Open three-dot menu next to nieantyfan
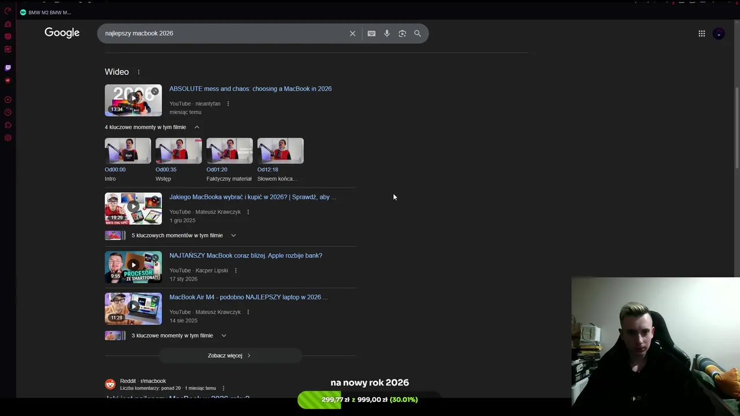The height and width of the screenshot is (416, 740). pos(228,104)
